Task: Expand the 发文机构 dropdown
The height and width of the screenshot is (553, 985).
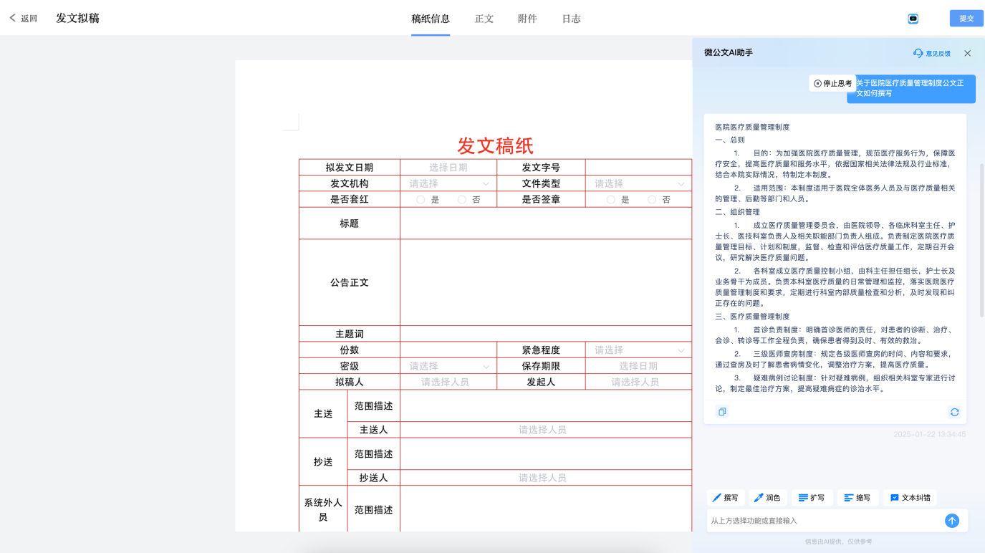Action: (x=448, y=184)
